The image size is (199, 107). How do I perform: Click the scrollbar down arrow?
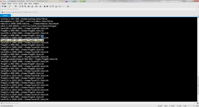point(198,101)
